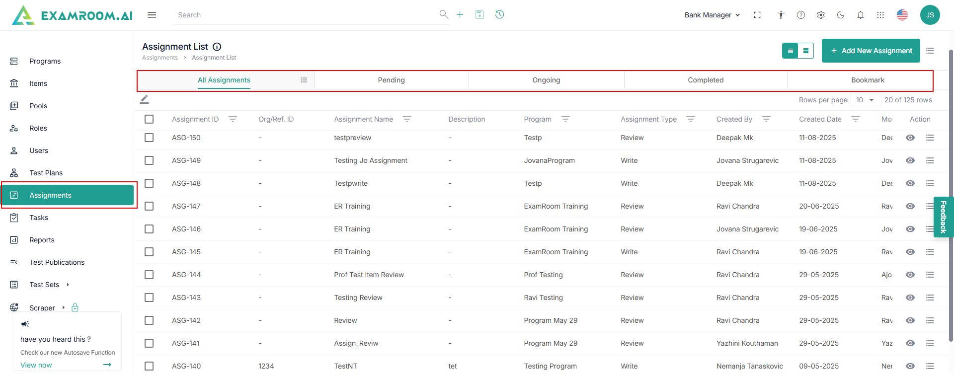View ASG-149 assignment via eye icon
954x374 pixels.
click(x=910, y=160)
